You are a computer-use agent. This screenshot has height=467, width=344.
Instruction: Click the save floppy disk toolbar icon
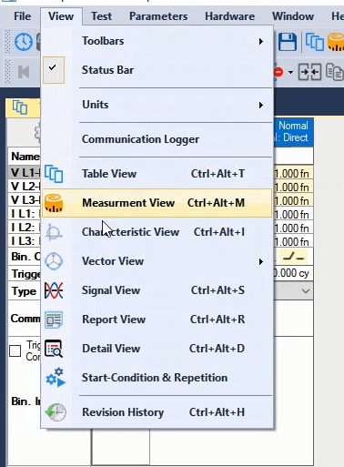(x=287, y=42)
